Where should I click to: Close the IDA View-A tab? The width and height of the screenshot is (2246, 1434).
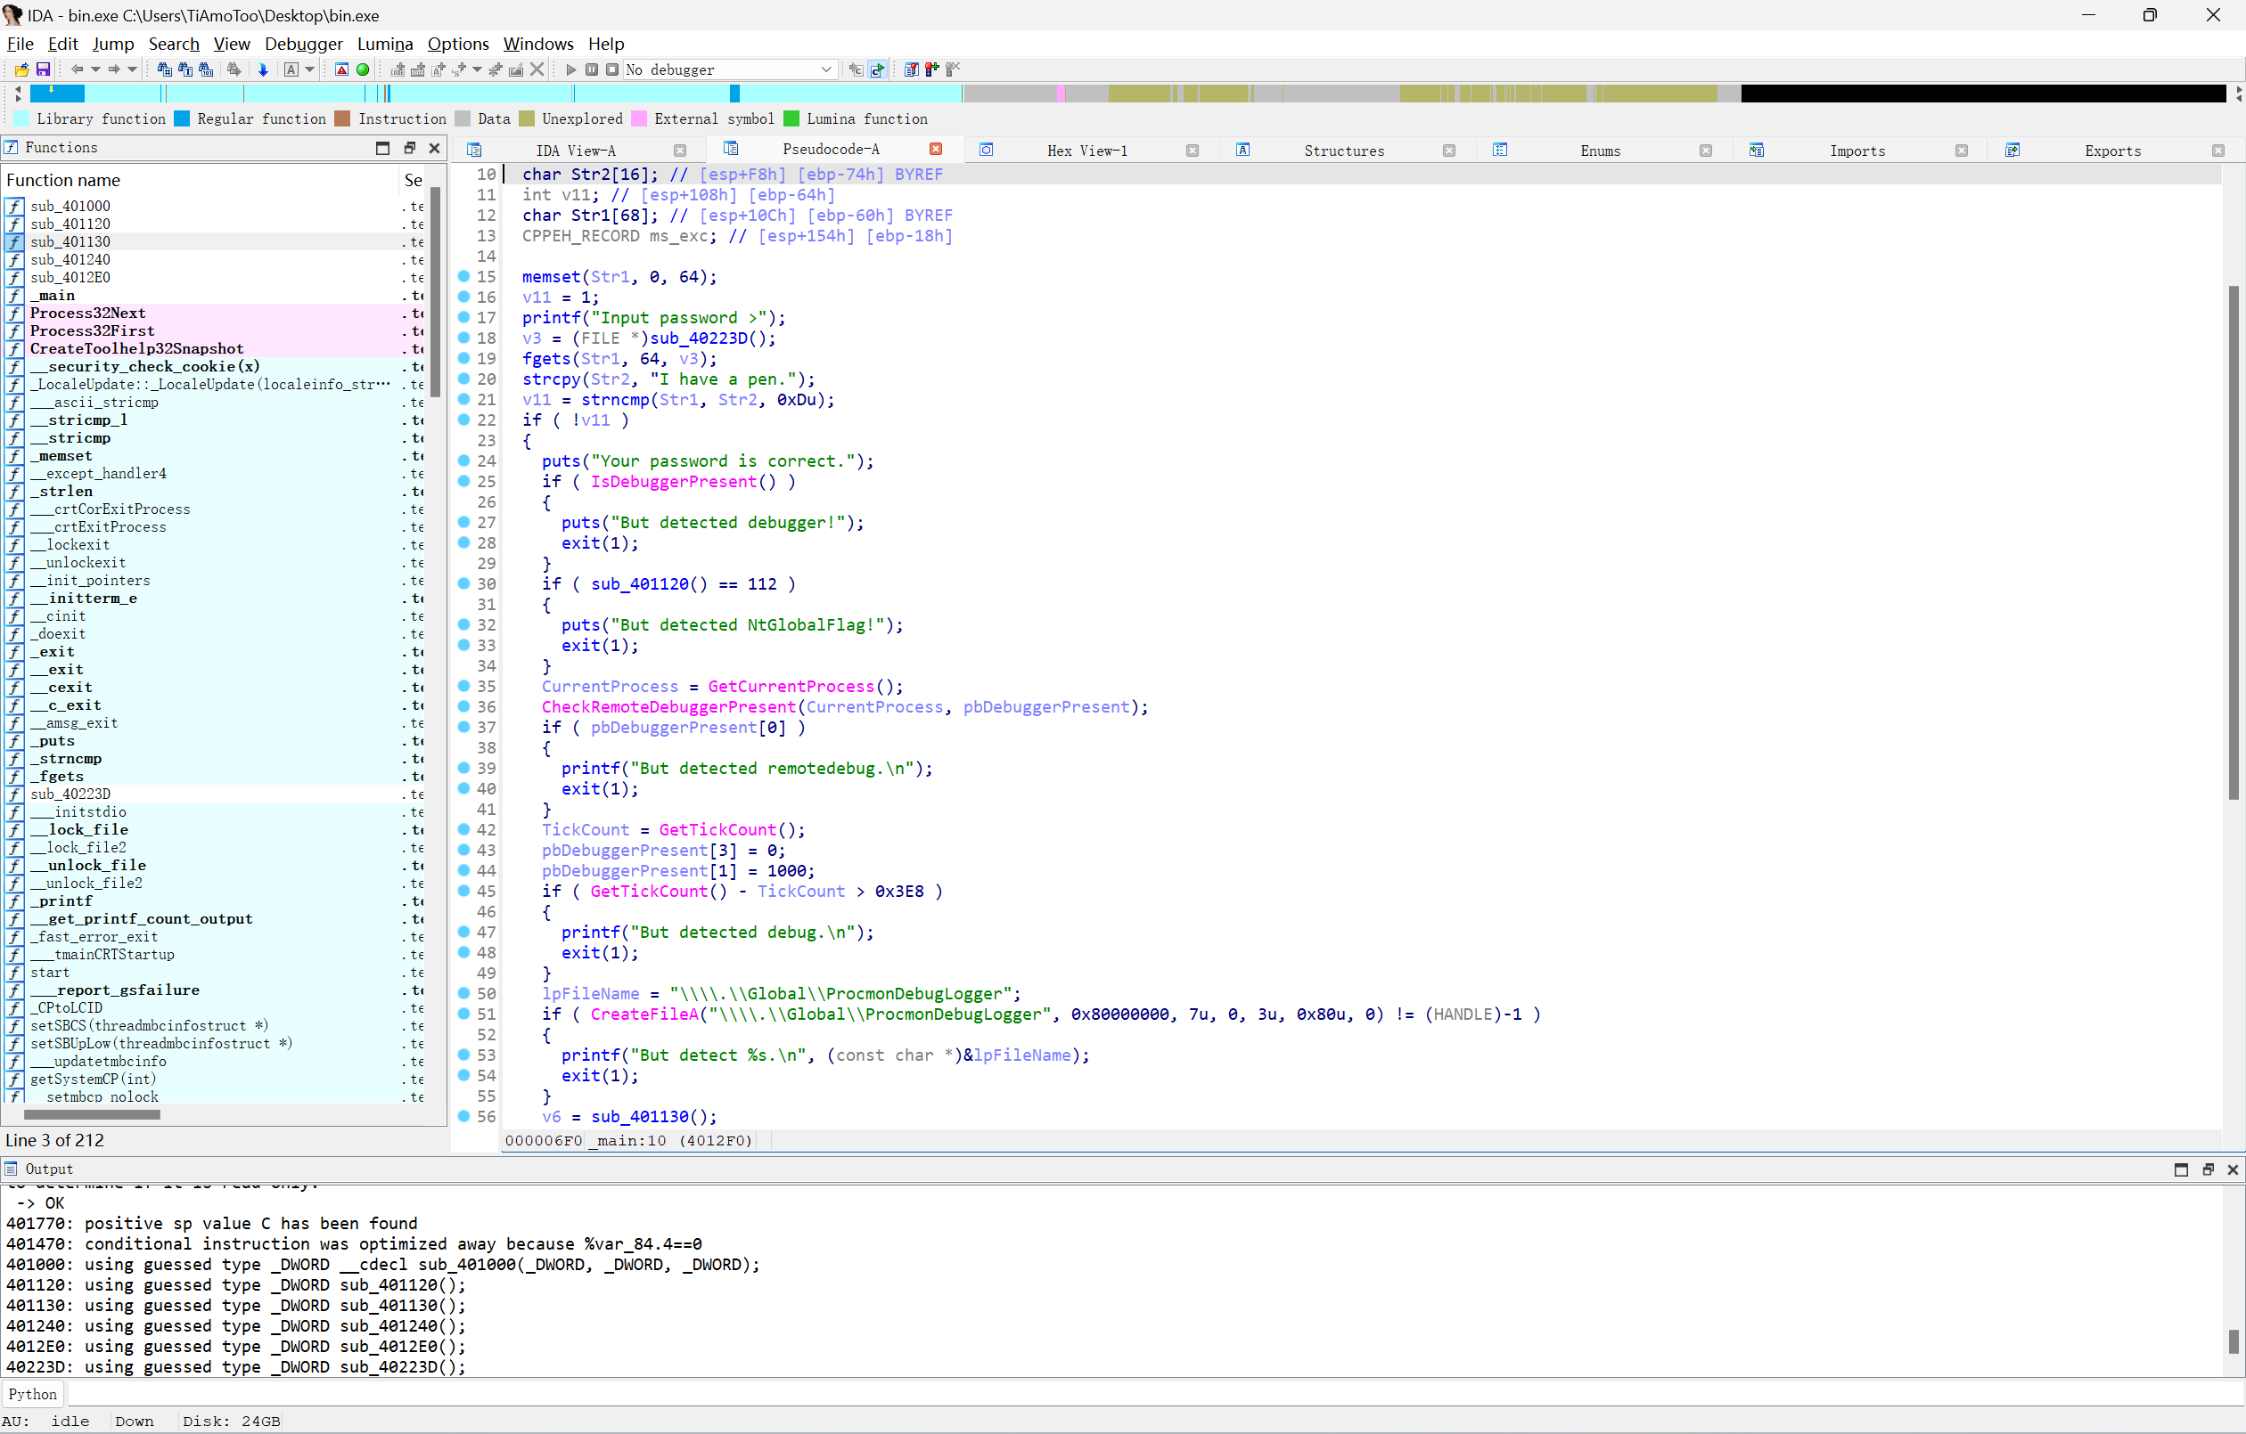680,151
